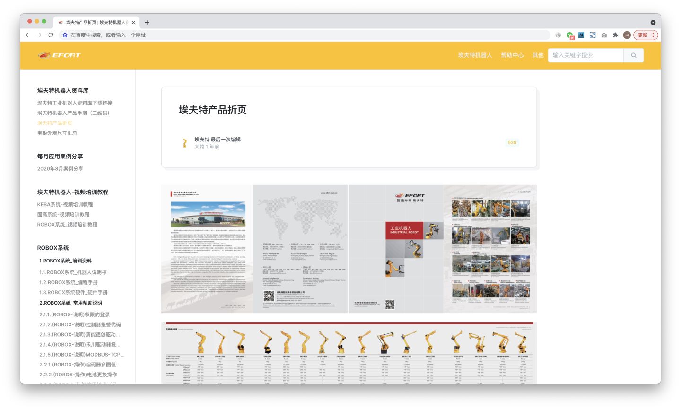Click the blue M extension icon
The image size is (681, 410).
(581, 35)
